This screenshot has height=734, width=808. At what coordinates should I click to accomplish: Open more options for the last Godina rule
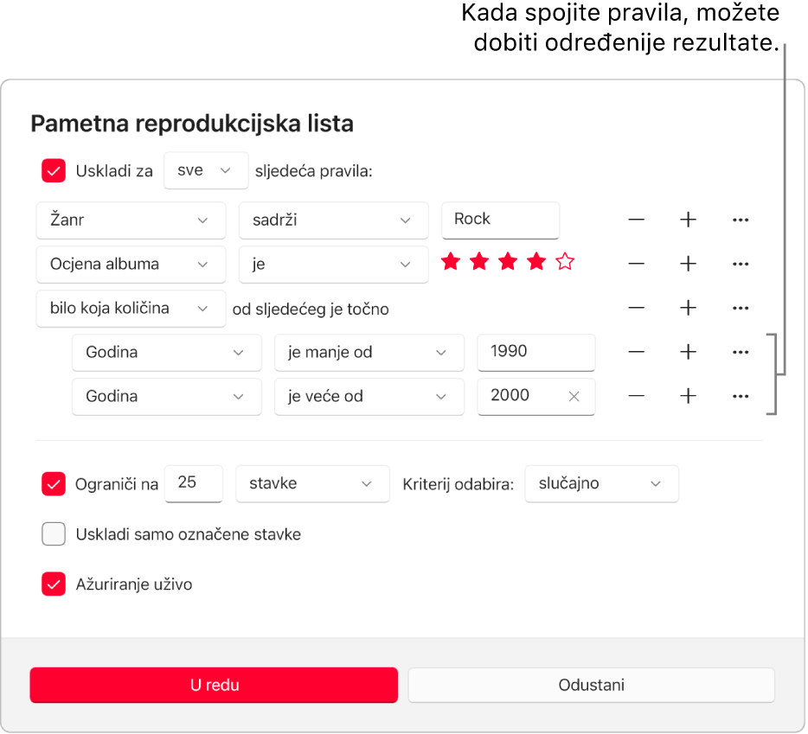pos(741,396)
